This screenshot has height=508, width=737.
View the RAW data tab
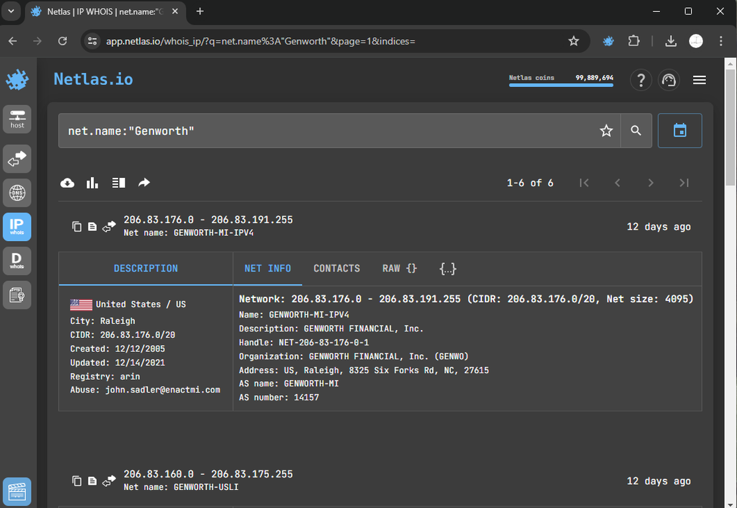[x=399, y=268]
